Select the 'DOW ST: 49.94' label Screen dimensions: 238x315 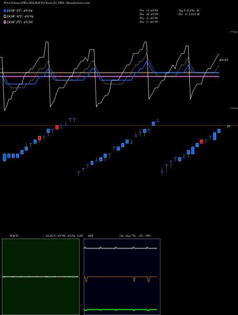[x=20, y=10]
